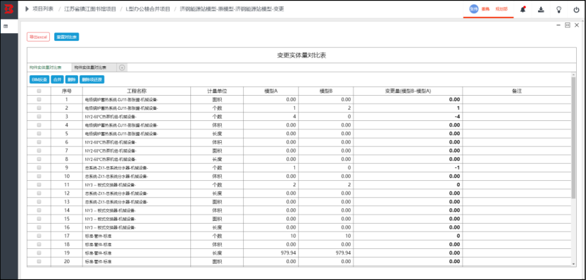Click the 变更量(模型B-模型A) column header

click(408, 91)
